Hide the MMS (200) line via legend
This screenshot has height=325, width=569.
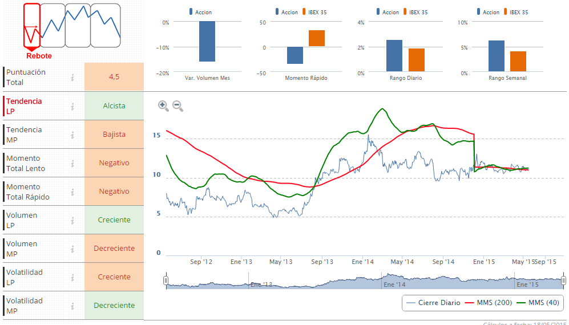[x=489, y=303]
